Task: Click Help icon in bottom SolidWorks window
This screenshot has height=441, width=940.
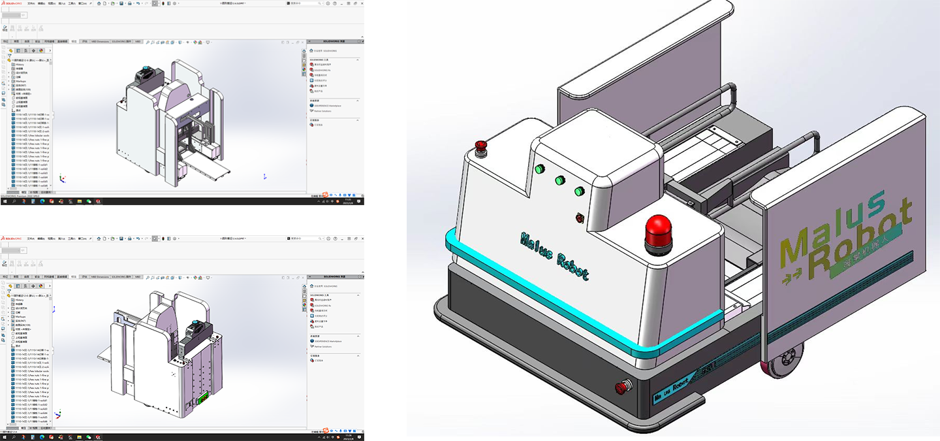Action: pos(335,239)
